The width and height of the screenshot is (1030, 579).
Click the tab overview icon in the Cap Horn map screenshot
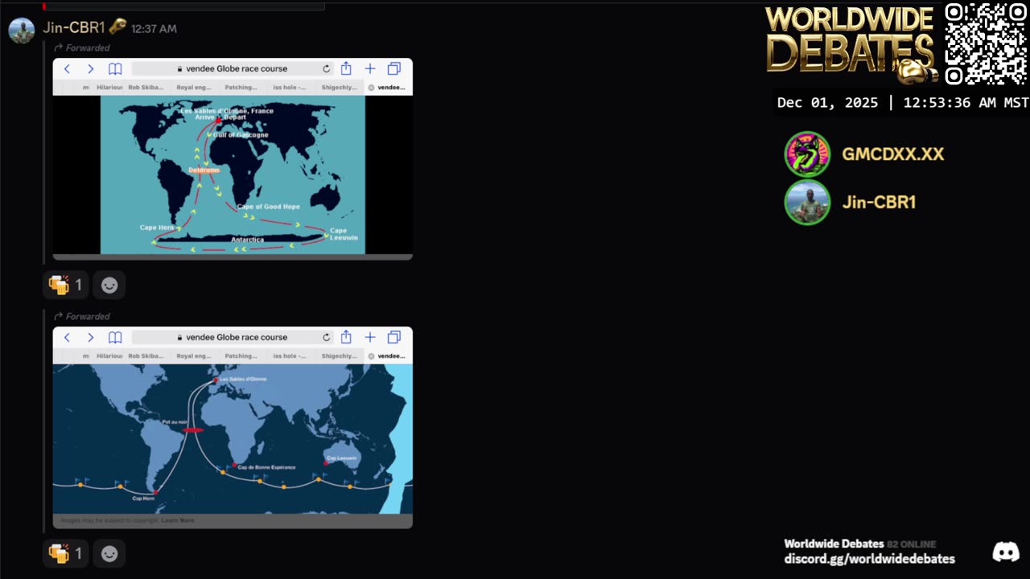(x=393, y=338)
